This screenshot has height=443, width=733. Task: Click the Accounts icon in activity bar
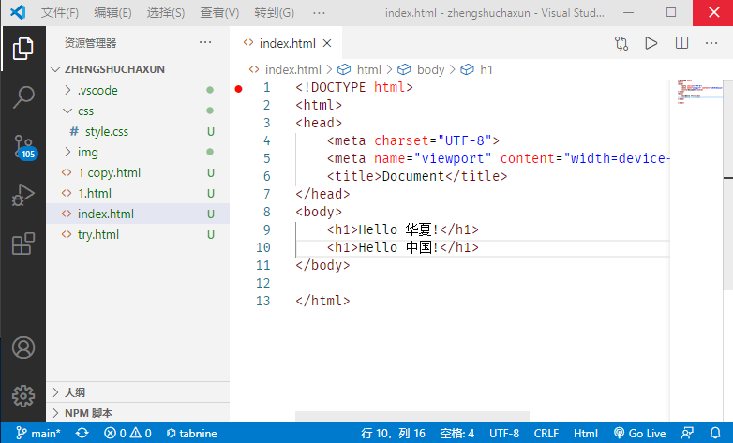click(23, 347)
